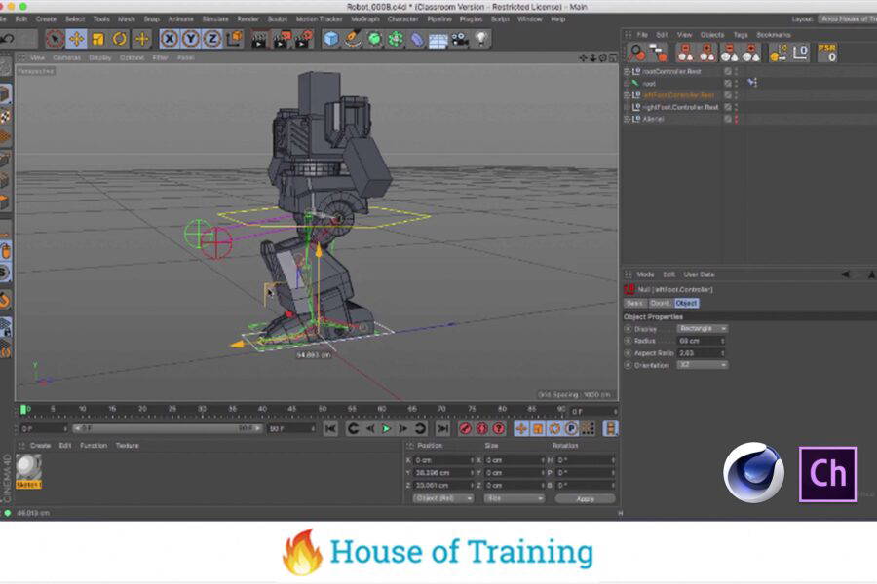Open Object Manager Bookmarks menu
This screenshot has height=584, width=877.
pyautogui.click(x=774, y=35)
